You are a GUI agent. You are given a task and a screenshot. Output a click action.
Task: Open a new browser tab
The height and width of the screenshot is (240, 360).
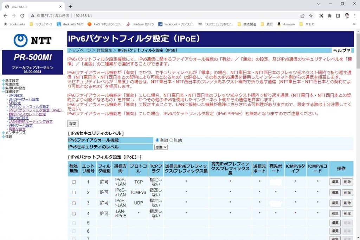[70, 6]
